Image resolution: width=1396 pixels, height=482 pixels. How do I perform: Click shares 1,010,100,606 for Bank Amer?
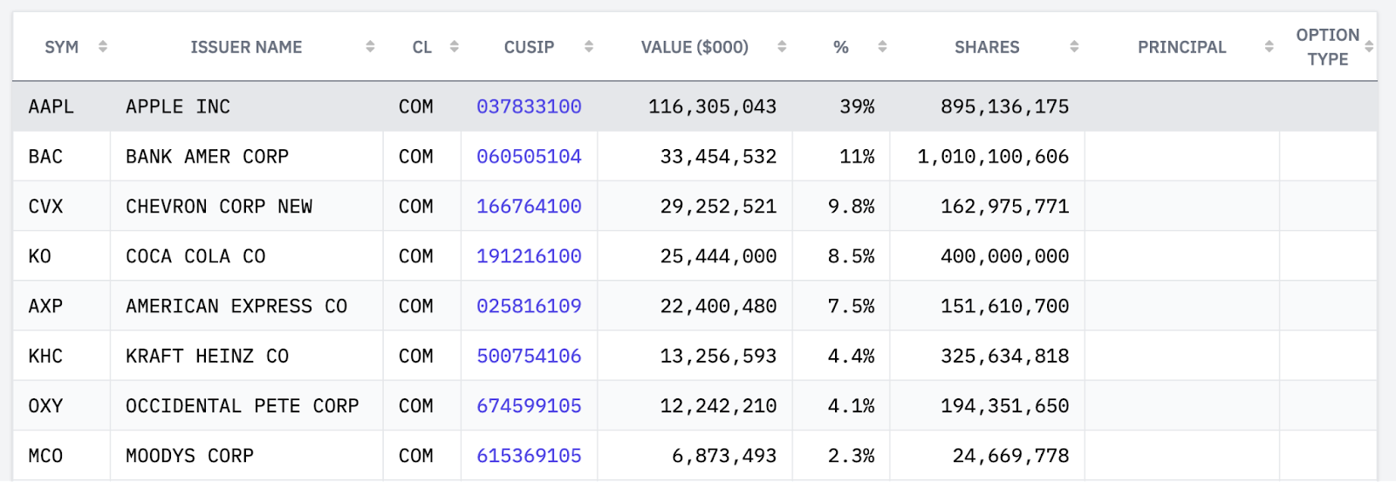click(993, 156)
